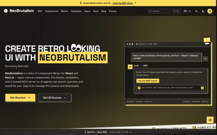Click the NEOBRUTALISM - MCP window title
The width and height of the screenshot is (217, 135).
[x=148, y=44]
